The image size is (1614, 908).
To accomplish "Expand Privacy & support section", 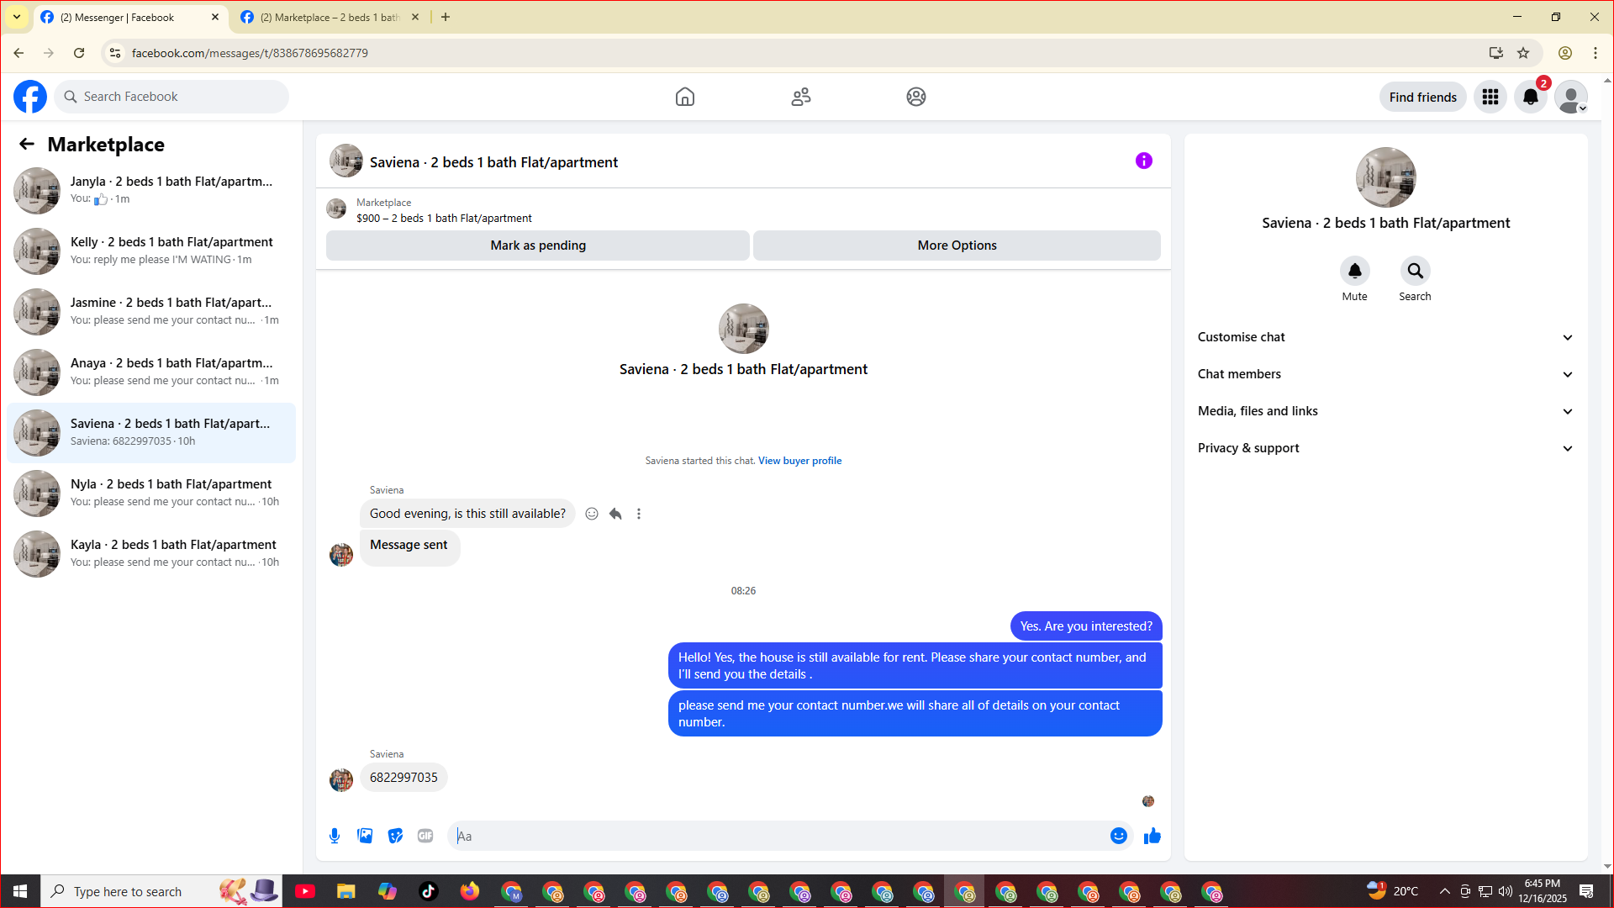I will pyautogui.click(x=1386, y=448).
